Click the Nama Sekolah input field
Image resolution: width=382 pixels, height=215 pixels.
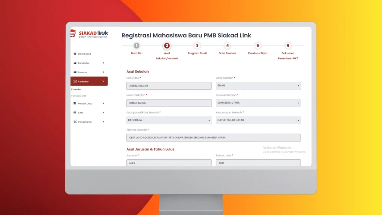coord(169,103)
